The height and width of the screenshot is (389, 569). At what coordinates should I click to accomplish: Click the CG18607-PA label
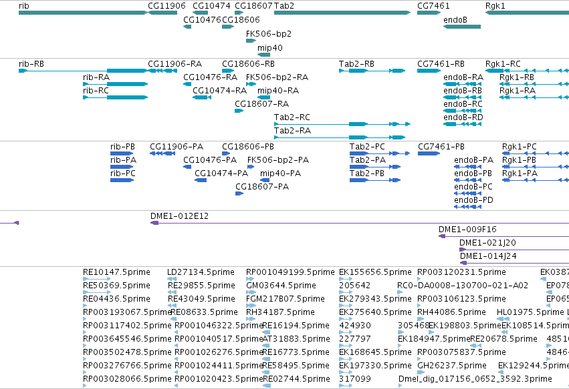(x=262, y=187)
